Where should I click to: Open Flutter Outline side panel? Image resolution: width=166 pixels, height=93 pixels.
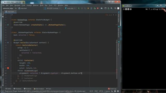pos(119,17)
